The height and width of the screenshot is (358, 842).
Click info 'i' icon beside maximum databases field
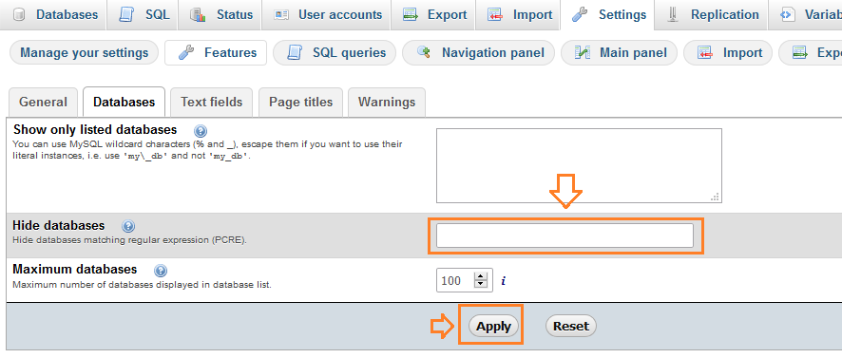[x=503, y=280]
